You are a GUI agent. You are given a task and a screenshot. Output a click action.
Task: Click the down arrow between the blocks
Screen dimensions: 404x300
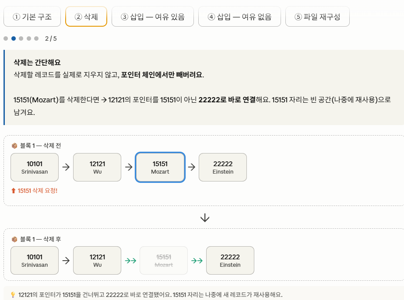205,218
